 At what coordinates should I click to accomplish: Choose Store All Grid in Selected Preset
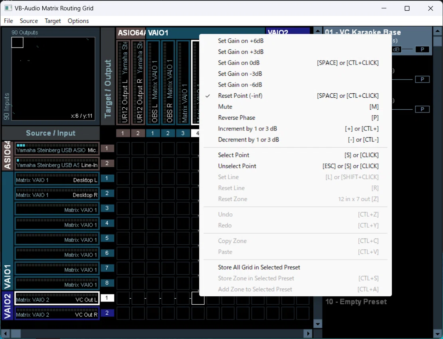coord(295,268)
